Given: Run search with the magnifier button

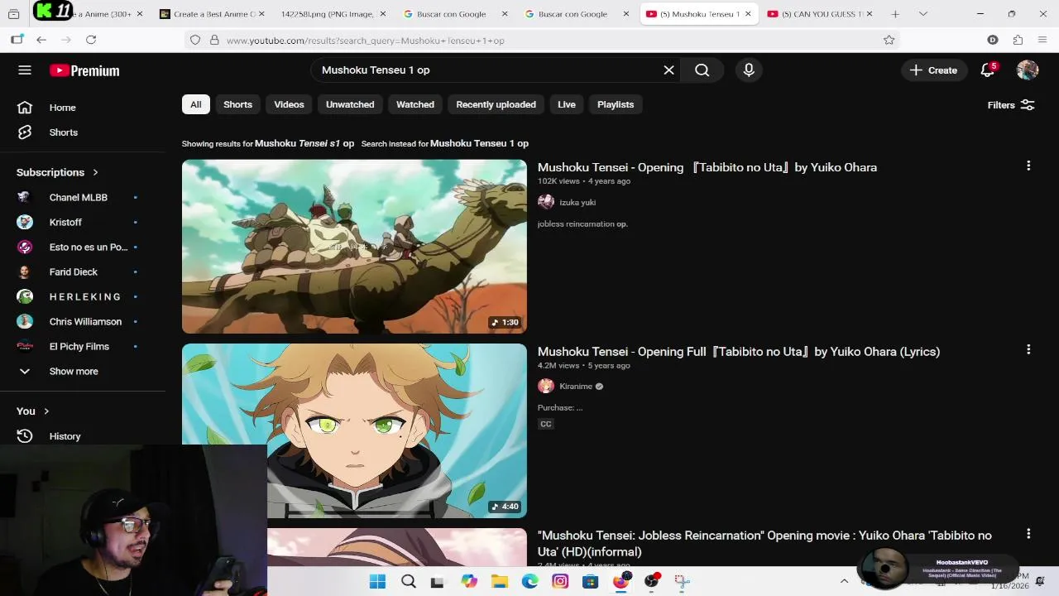Looking at the screenshot, I should 702,70.
